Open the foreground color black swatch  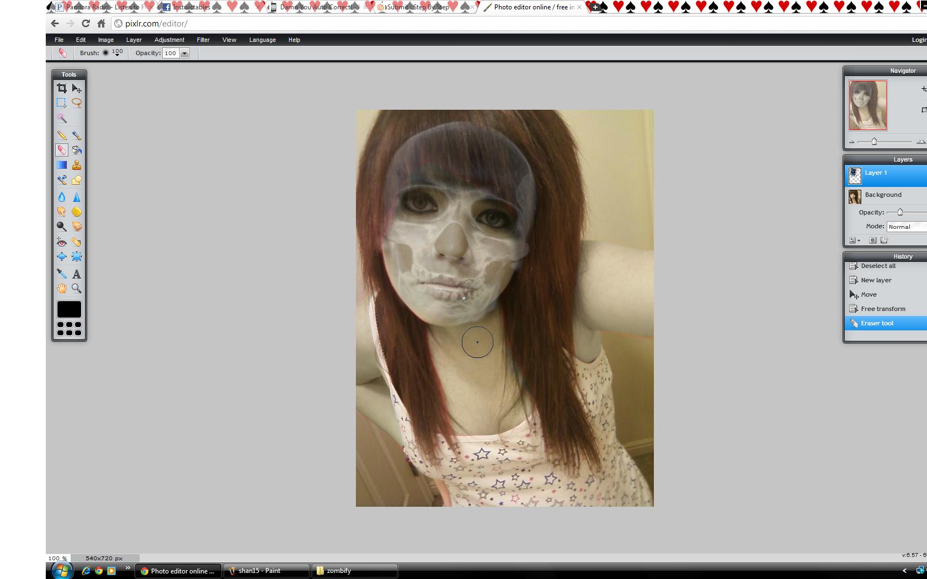pyautogui.click(x=69, y=309)
